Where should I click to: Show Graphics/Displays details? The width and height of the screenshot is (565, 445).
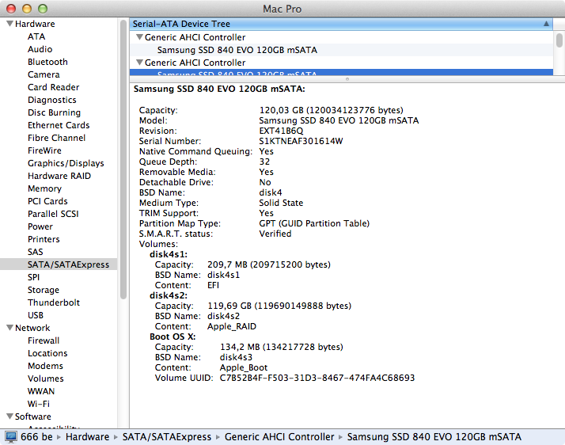[x=66, y=163]
